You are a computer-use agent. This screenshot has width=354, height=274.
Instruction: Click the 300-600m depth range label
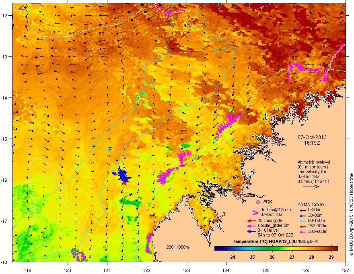[x=317, y=231]
